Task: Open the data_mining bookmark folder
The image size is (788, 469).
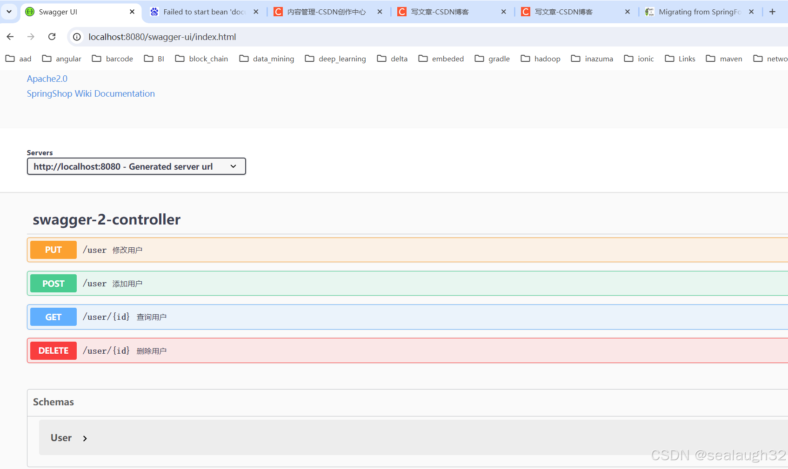Action: pyautogui.click(x=267, y=59)
